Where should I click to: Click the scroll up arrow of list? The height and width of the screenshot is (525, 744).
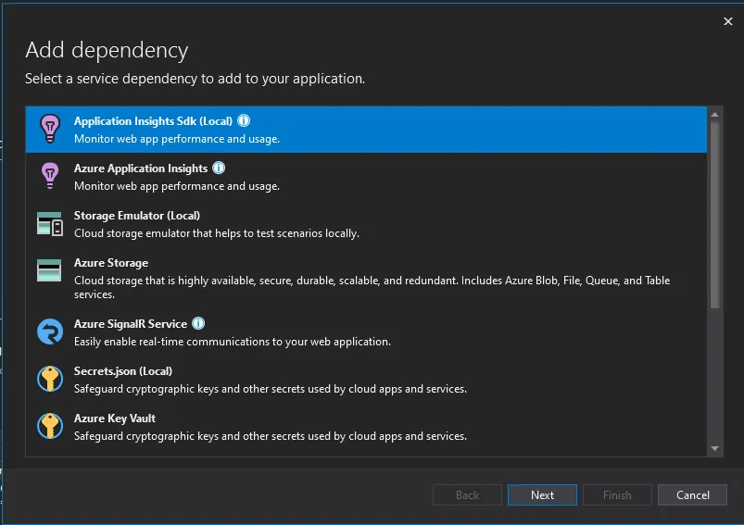(x=715, y=115)
